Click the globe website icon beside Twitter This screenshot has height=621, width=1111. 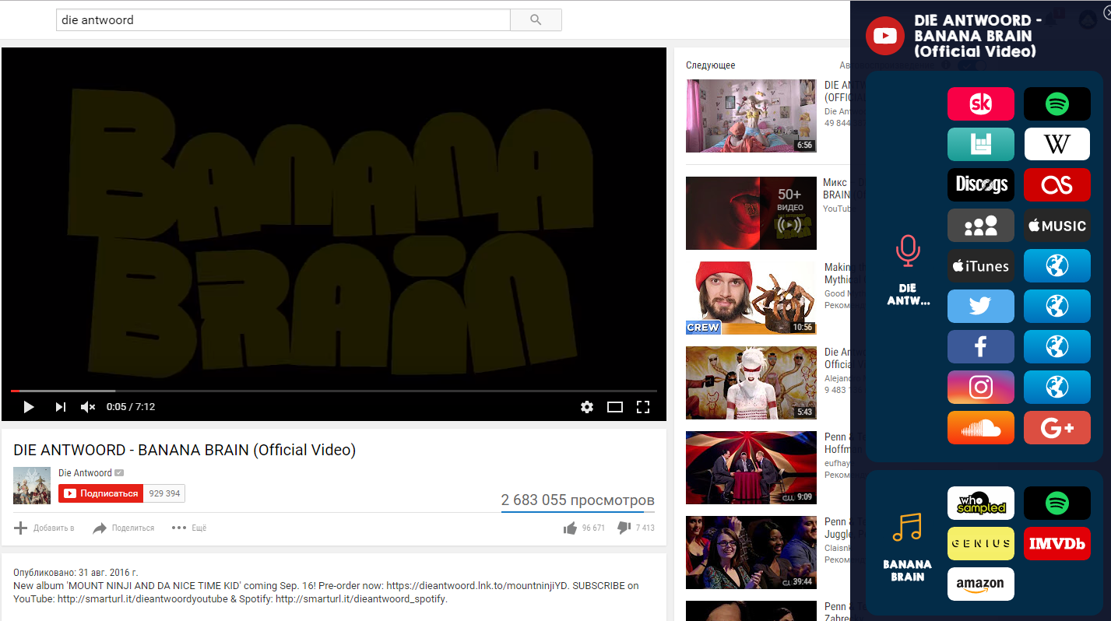(1057, 306)
